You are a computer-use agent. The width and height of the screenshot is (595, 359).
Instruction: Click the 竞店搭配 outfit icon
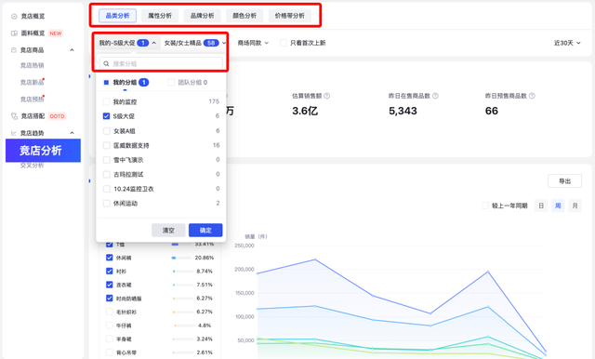click(x=14, y=116)
